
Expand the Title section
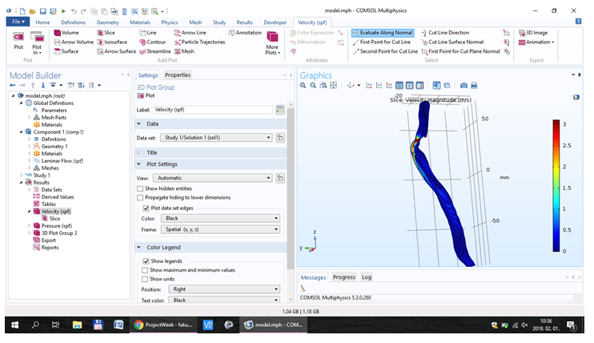152,151
